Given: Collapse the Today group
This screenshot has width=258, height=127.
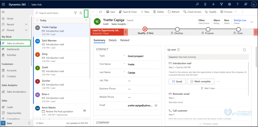Looking at the screenshot, I should tap(37, 21).
